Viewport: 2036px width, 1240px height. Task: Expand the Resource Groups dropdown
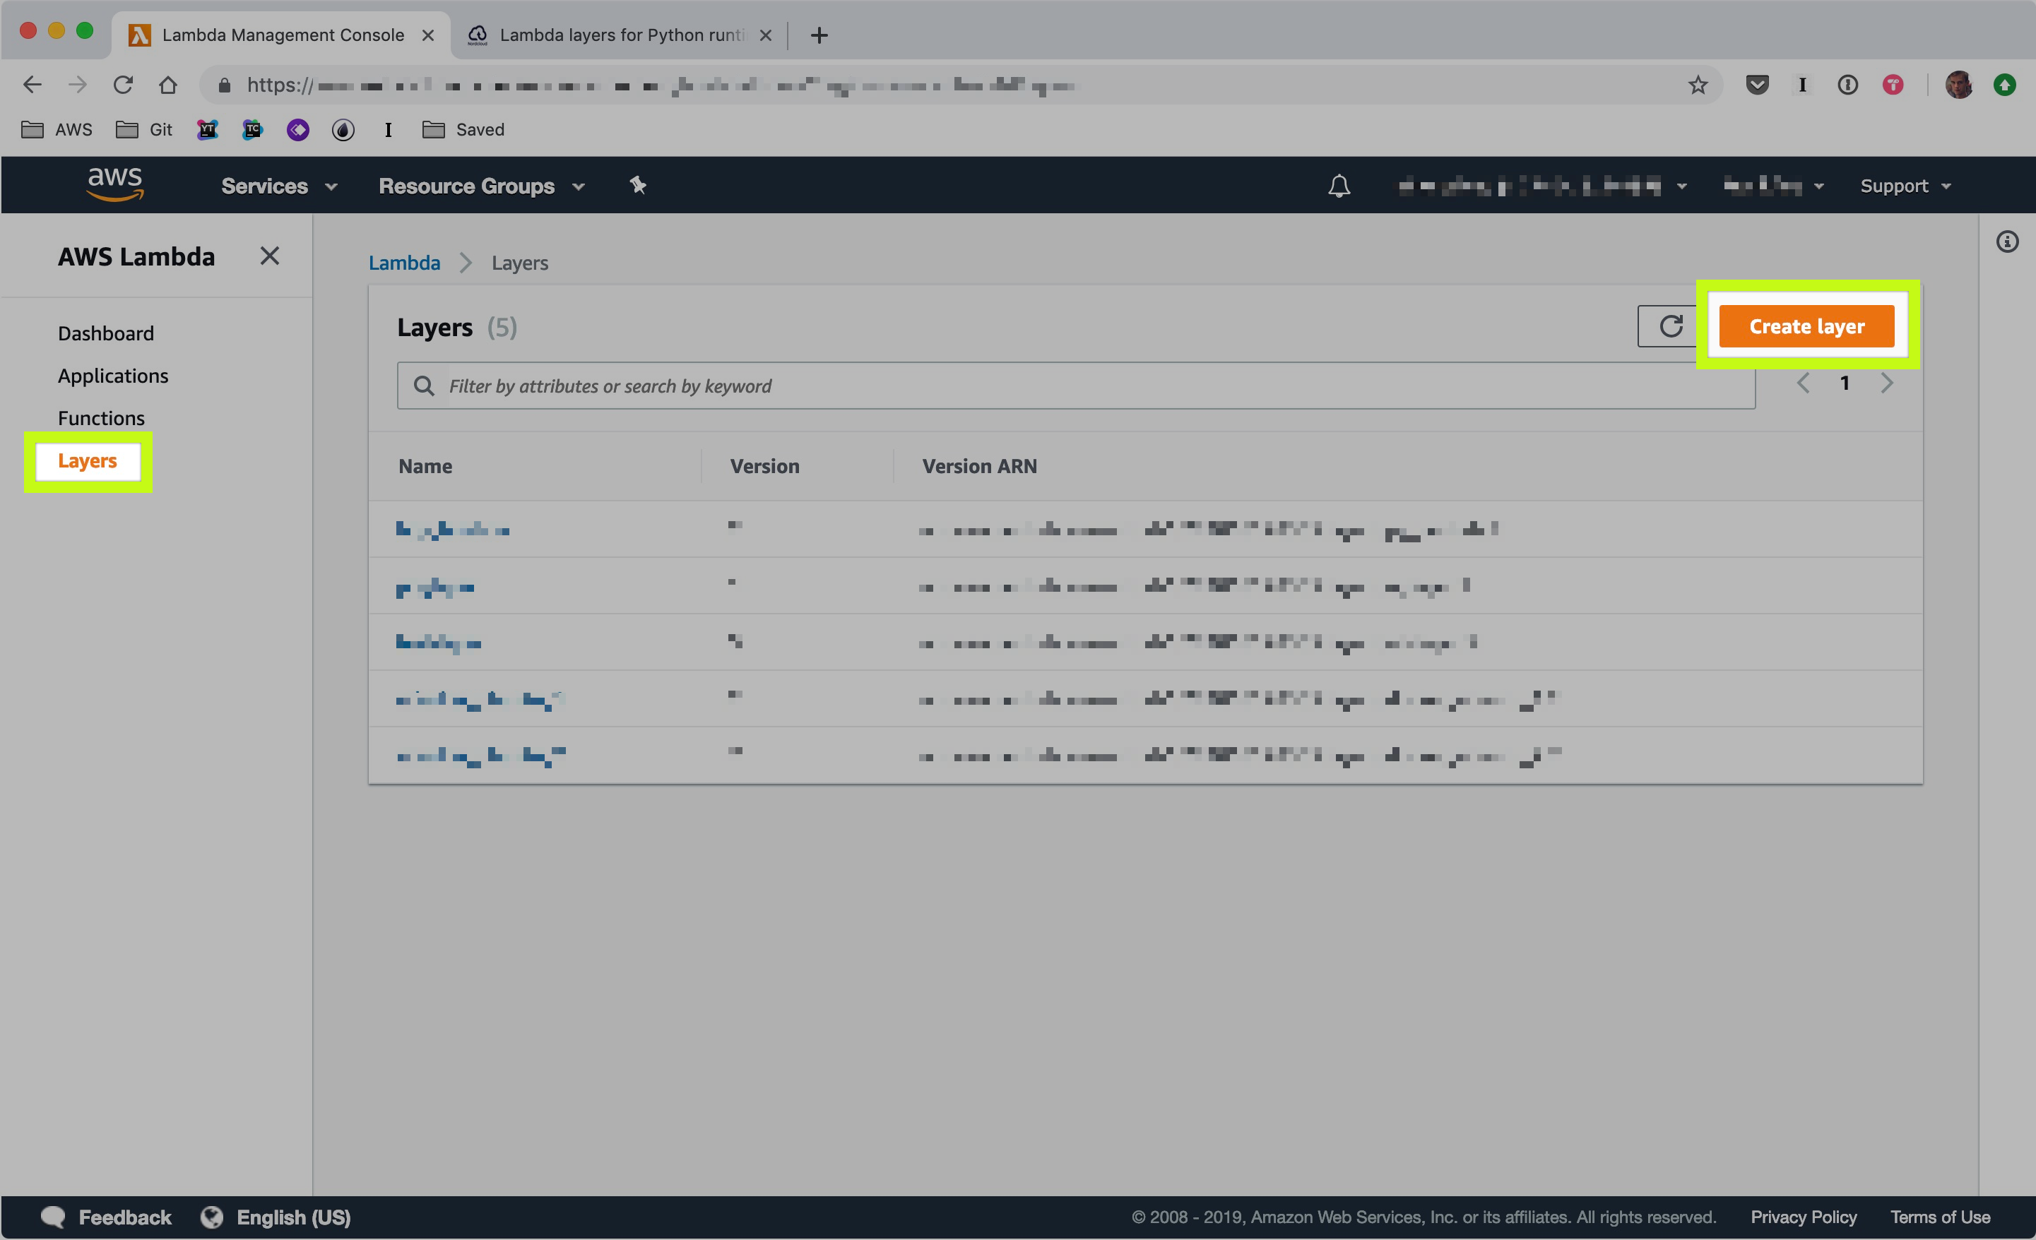481,186
